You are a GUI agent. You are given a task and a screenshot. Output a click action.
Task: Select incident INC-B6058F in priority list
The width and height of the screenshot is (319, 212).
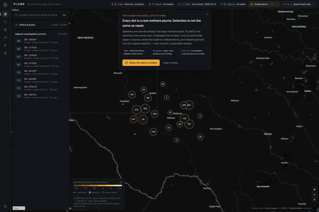[41, 80]
